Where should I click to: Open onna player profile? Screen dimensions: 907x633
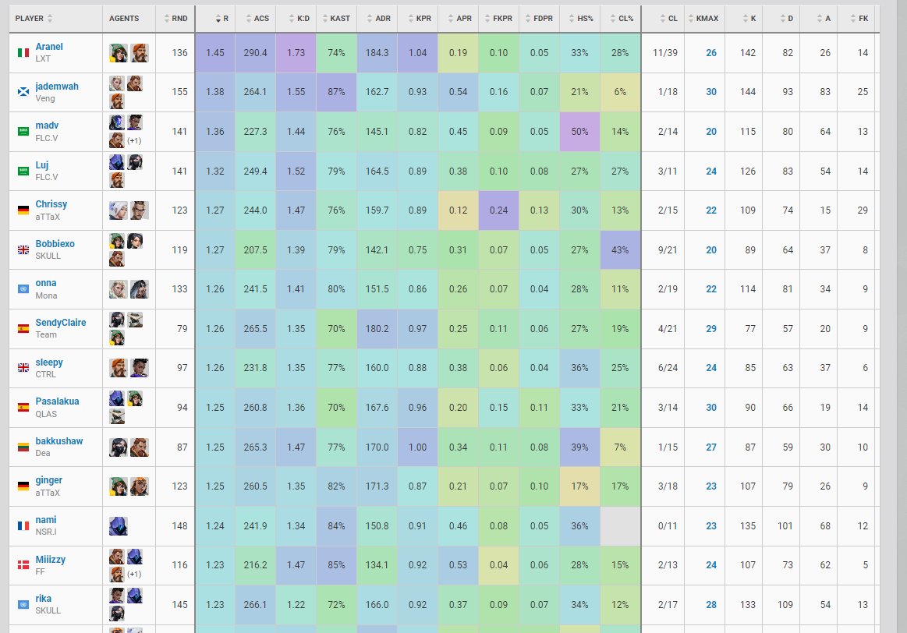tap(46, 283)
